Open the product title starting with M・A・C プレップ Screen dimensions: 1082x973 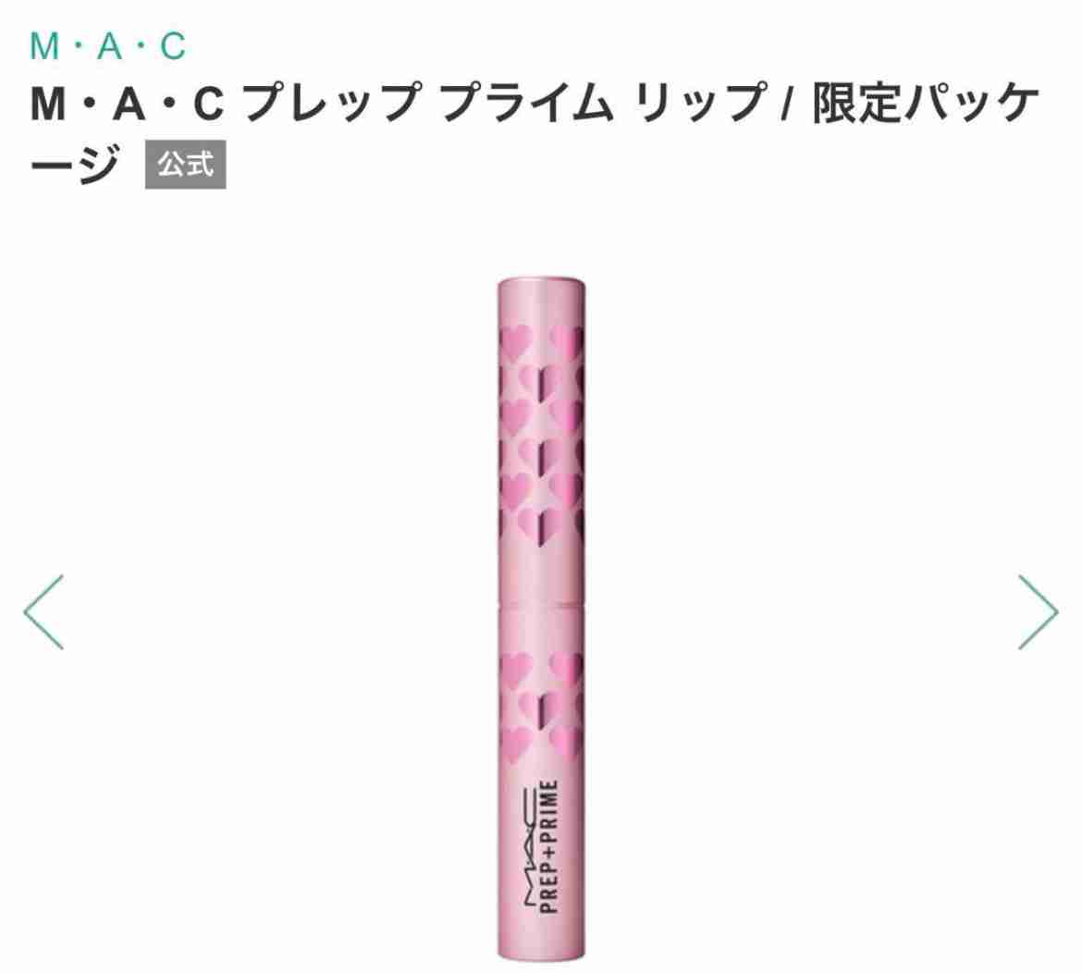pyautogui.click(x=535, y=133)
